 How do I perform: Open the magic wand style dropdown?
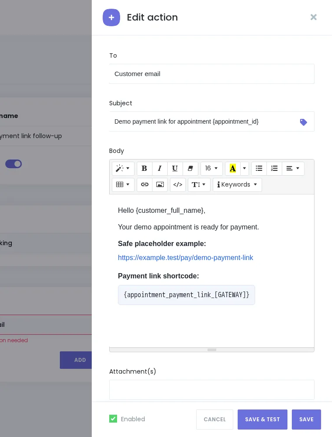[123, 168]
